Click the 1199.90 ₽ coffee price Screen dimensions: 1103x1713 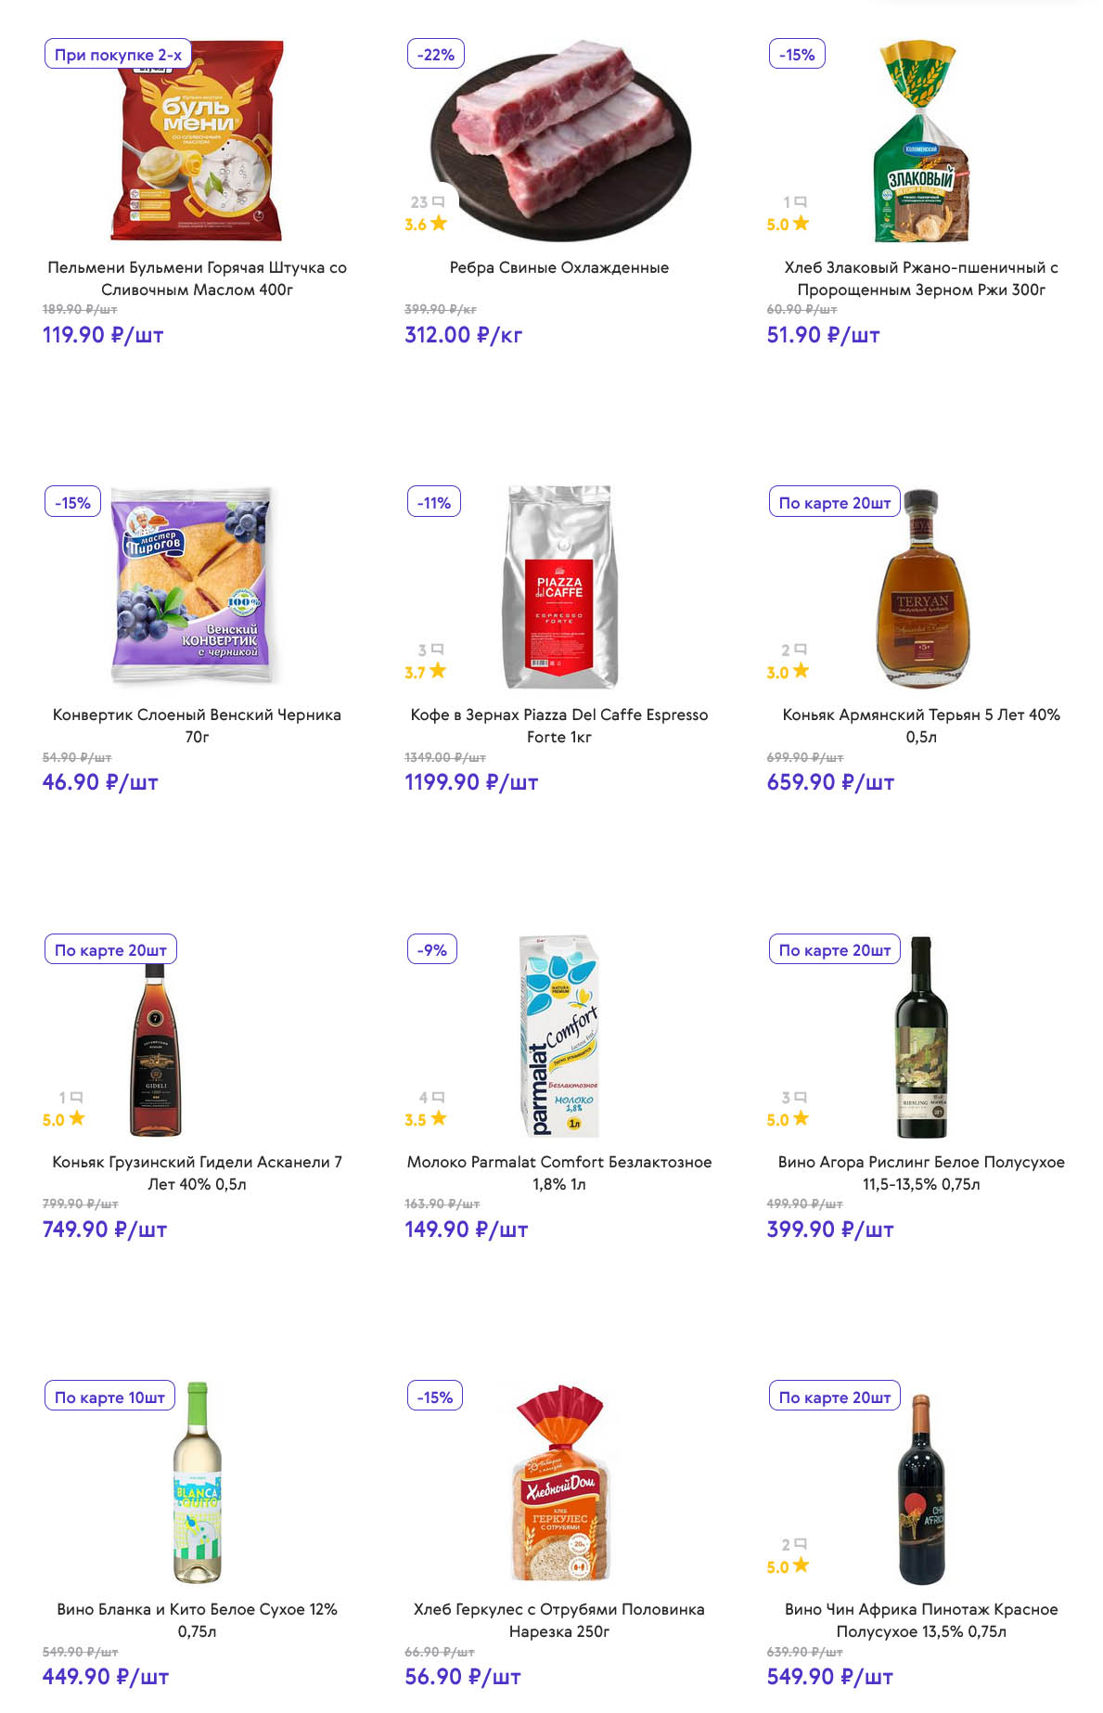[470, 782]
